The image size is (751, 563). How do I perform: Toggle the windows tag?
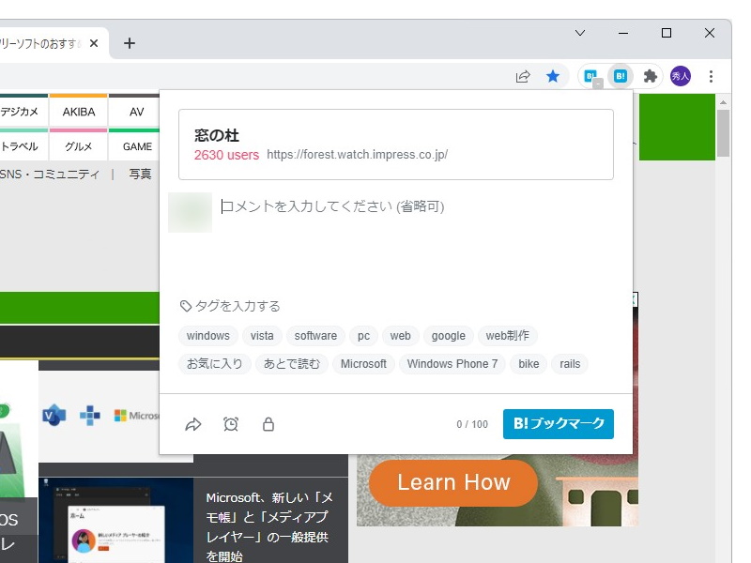(x=208, y=336)
